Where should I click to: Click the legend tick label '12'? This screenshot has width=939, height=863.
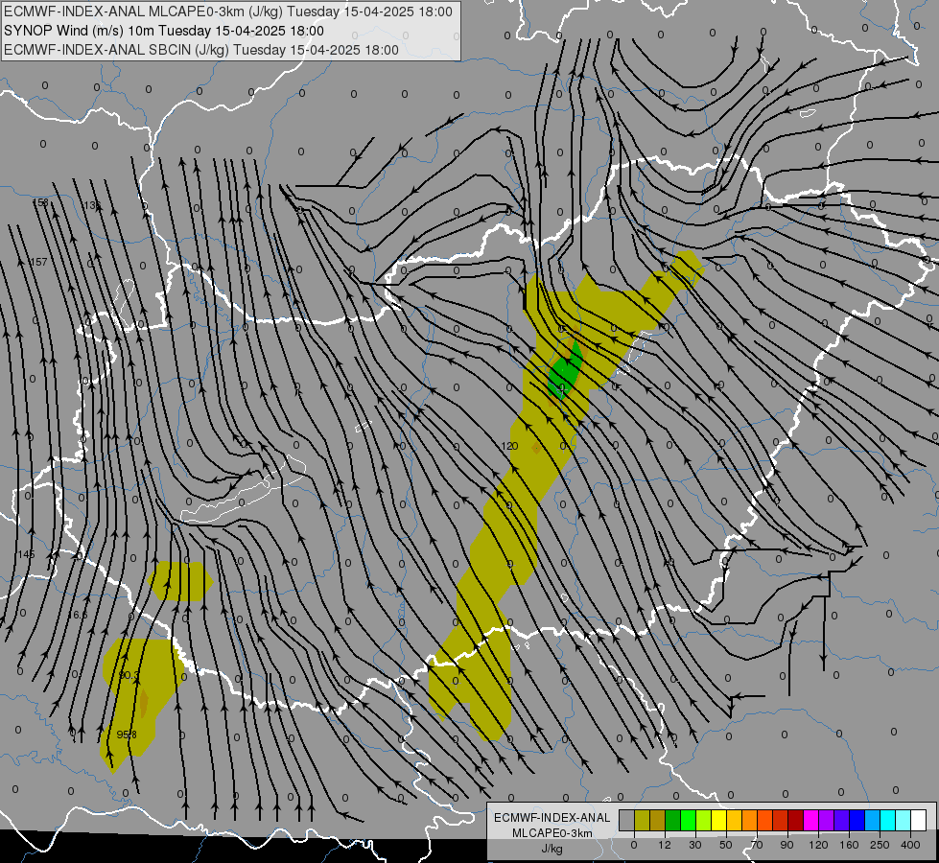click(x=665, y=845)
